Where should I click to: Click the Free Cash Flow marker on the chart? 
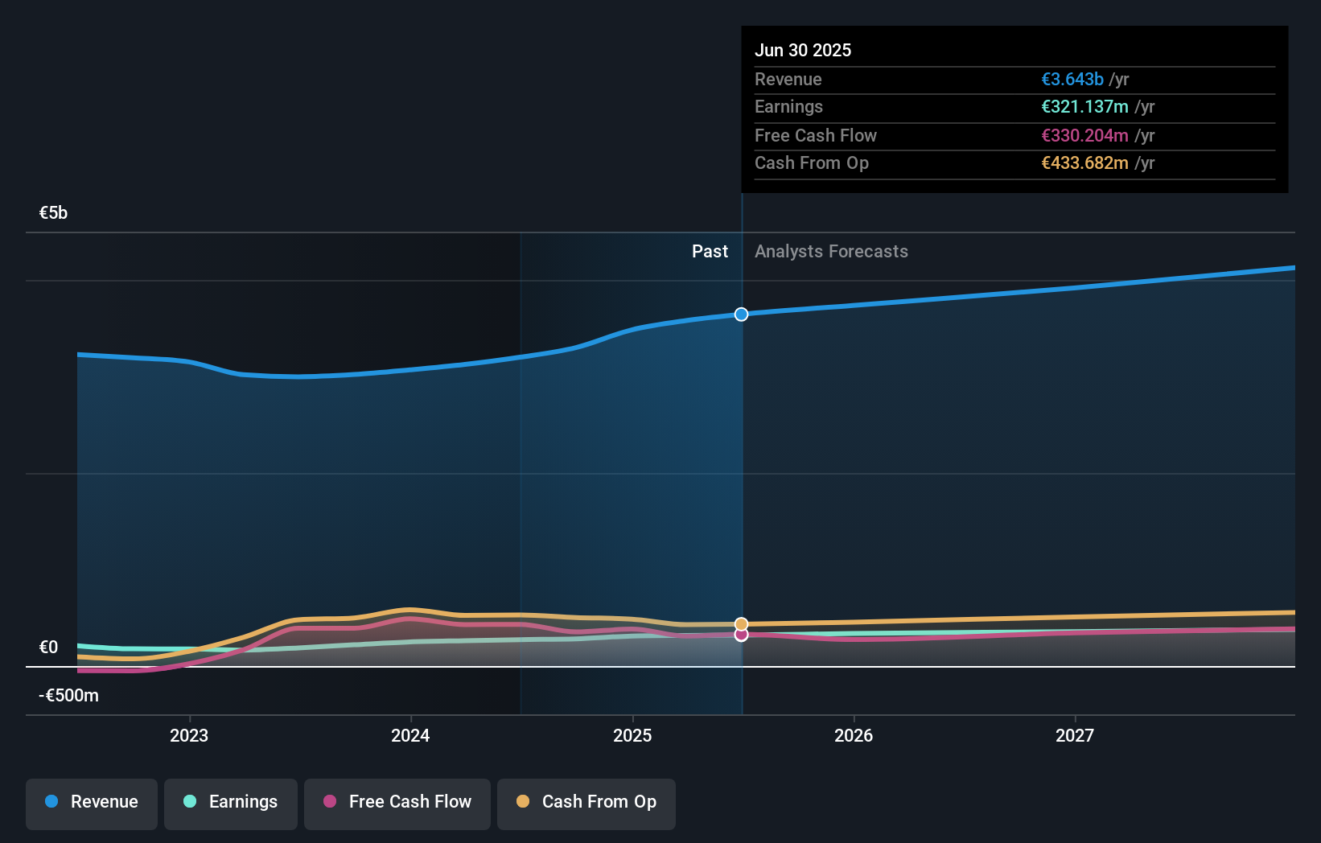coord(741,635)
